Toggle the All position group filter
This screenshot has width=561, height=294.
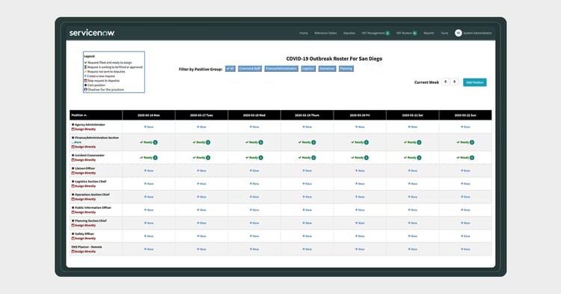pos(230,69)
